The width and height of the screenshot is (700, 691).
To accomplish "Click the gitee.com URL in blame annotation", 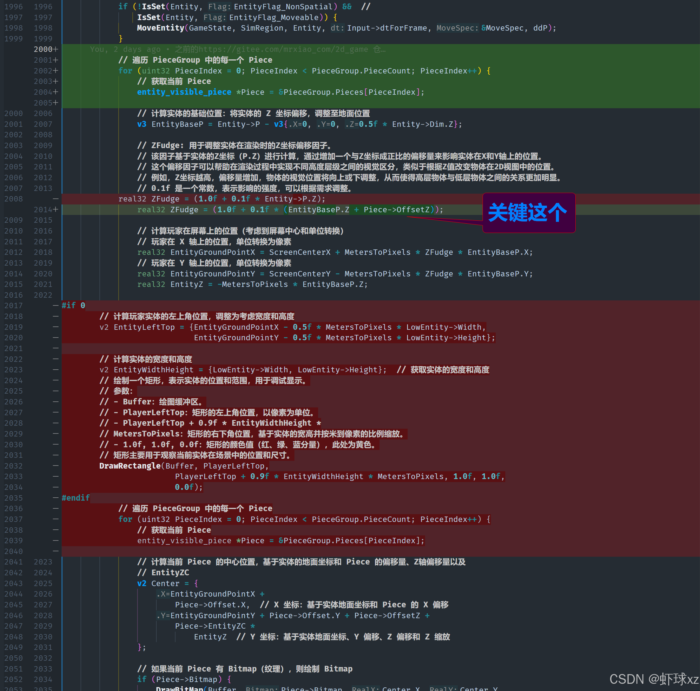I will click(x=283, y=49).
